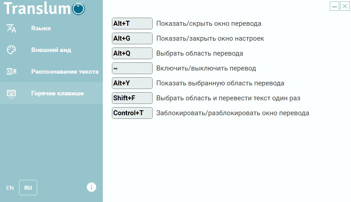
Task: Click the label Включить/выключить перевод
Action: coord(206,68)
